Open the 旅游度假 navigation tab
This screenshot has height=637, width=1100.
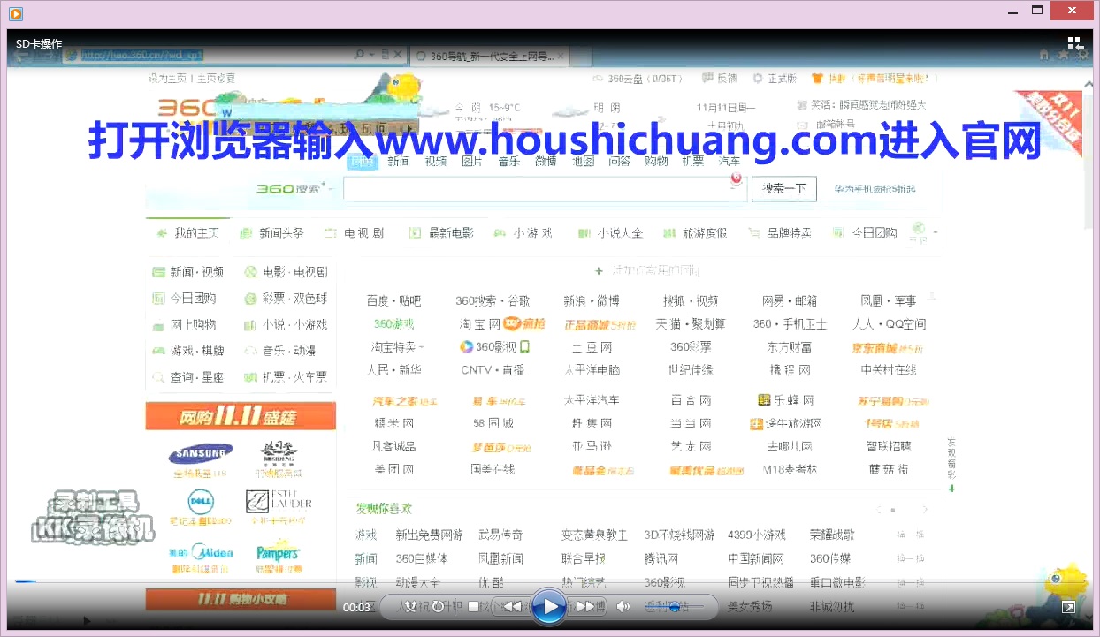pyautogui.click(x=696, y=233)
